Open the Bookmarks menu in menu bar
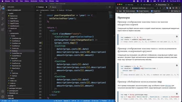 point(34,1)
